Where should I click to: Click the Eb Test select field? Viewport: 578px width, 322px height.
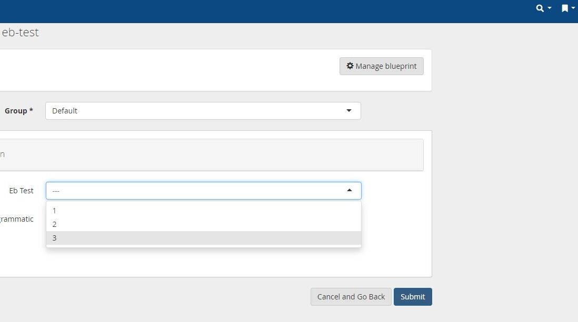click(x=204, y=191)
